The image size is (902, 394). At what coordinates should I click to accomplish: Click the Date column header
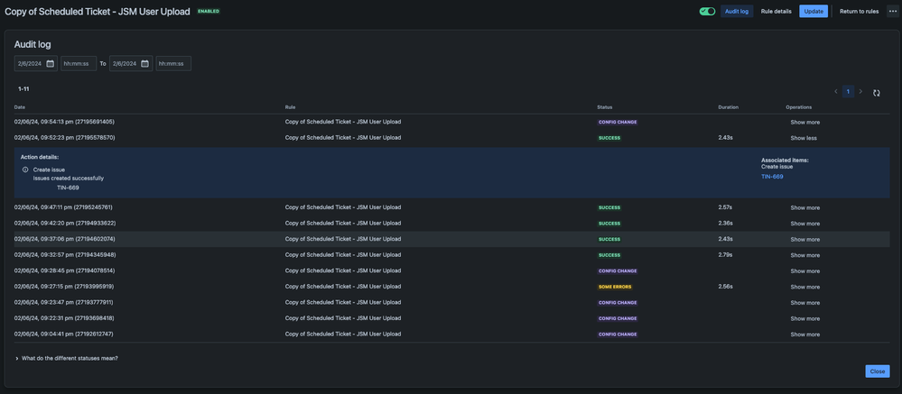click(x=20, y=106)
